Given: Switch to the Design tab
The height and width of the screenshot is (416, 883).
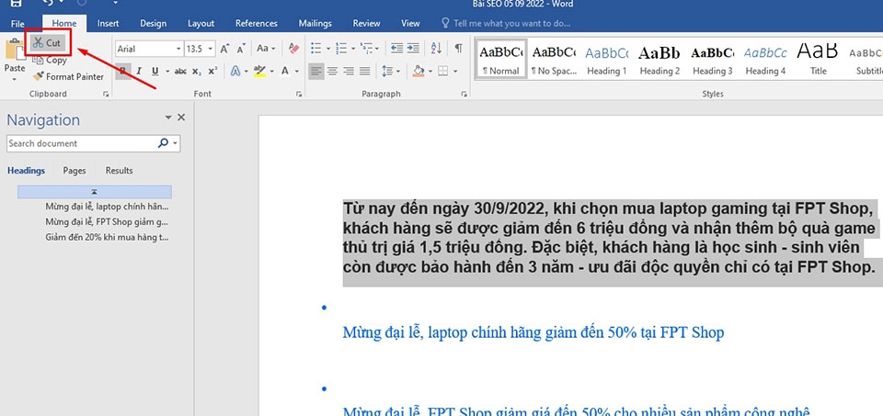Looking at the screenshot, I should [154, 24].
